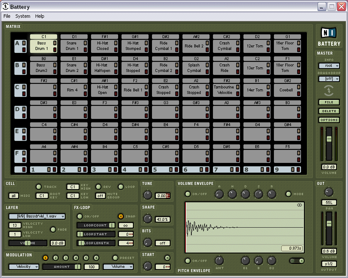This screenshot has width=348, height=278.
Task: Toggle the Volume Envelope Mode switch
Action: pos(288,194)
